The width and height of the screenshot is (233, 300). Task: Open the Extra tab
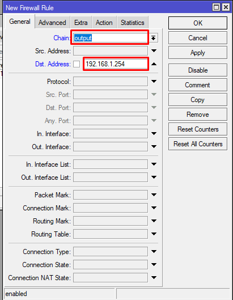81,23
